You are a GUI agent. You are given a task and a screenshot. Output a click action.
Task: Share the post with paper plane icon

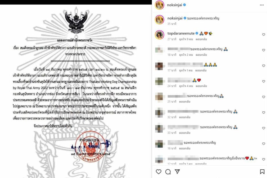click(x=177, y=171)
